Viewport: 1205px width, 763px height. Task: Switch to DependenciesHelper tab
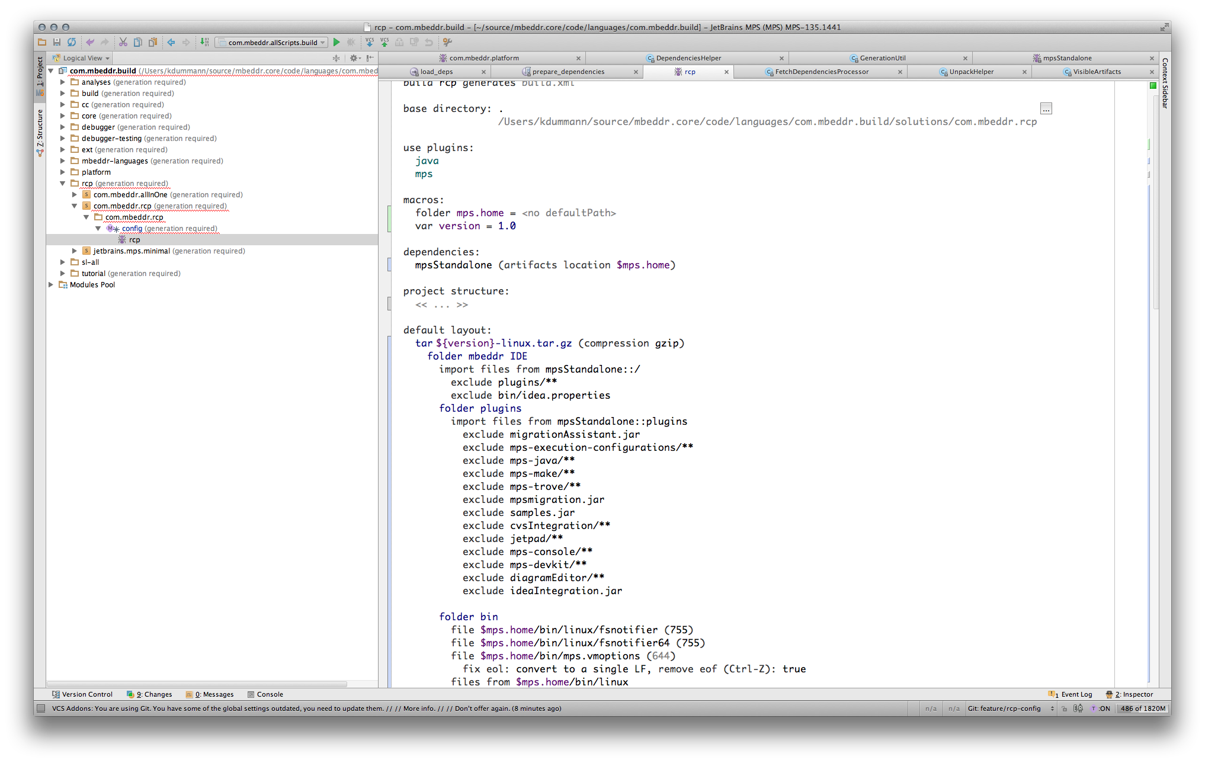(687, 58)
